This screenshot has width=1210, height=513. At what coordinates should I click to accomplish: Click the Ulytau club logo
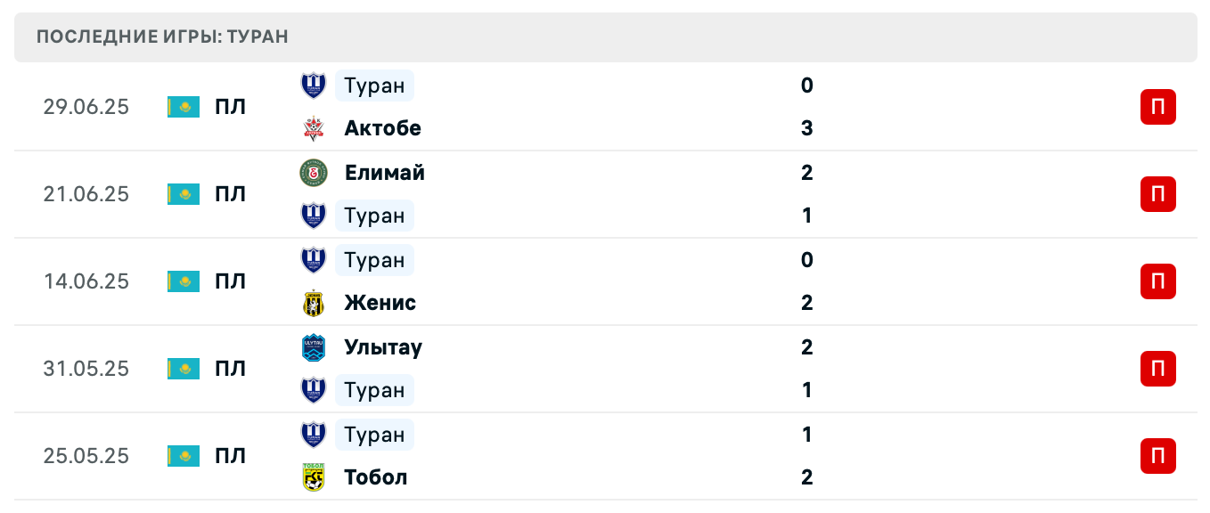314,347
